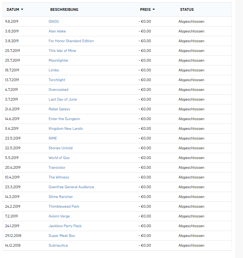The height and width of the screenshot is (258, 243).
Task: Select the date 21.6.2019
Action: (12, 109)
